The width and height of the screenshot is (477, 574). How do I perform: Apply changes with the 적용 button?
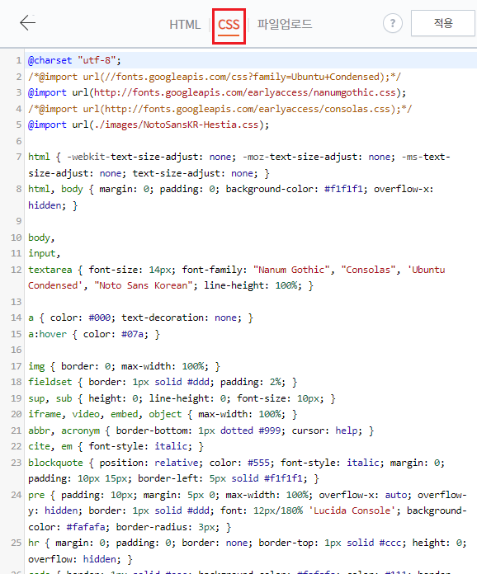point(443,23)
